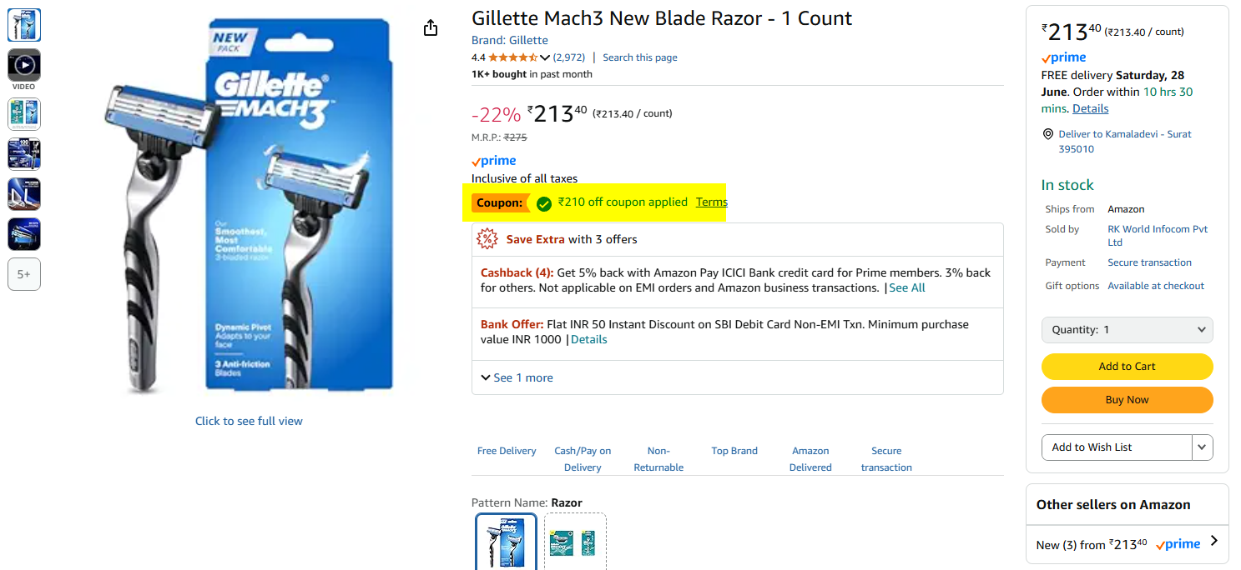
Task: Click to see full view link
Action: (x=249, y=421)
